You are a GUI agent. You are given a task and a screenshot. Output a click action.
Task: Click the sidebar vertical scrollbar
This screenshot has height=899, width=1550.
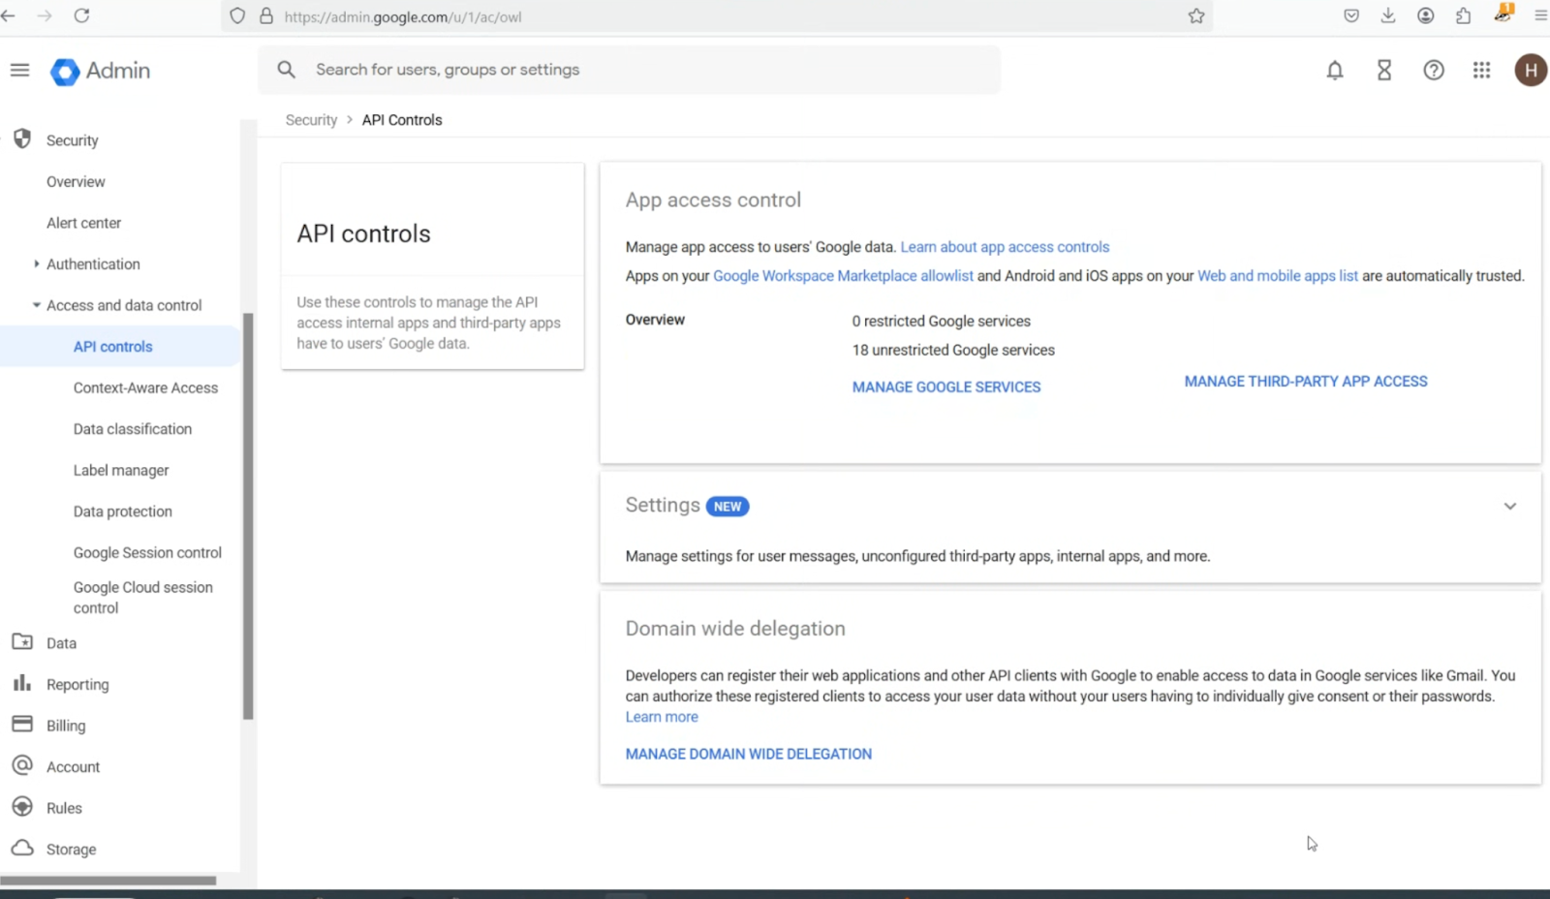click(x=248, y=515)
